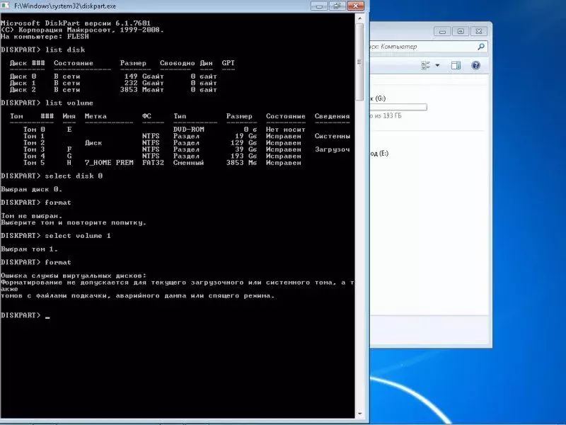The image size is (566, 425).
Task: Select the (E:) drive in Explorer window
Action: (x=379, y=153)
